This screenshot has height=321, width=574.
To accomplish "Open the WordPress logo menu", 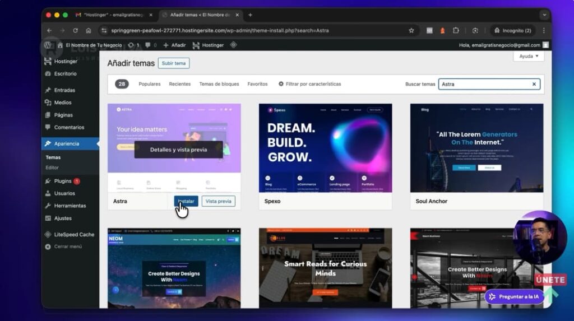I will point(48,45).
